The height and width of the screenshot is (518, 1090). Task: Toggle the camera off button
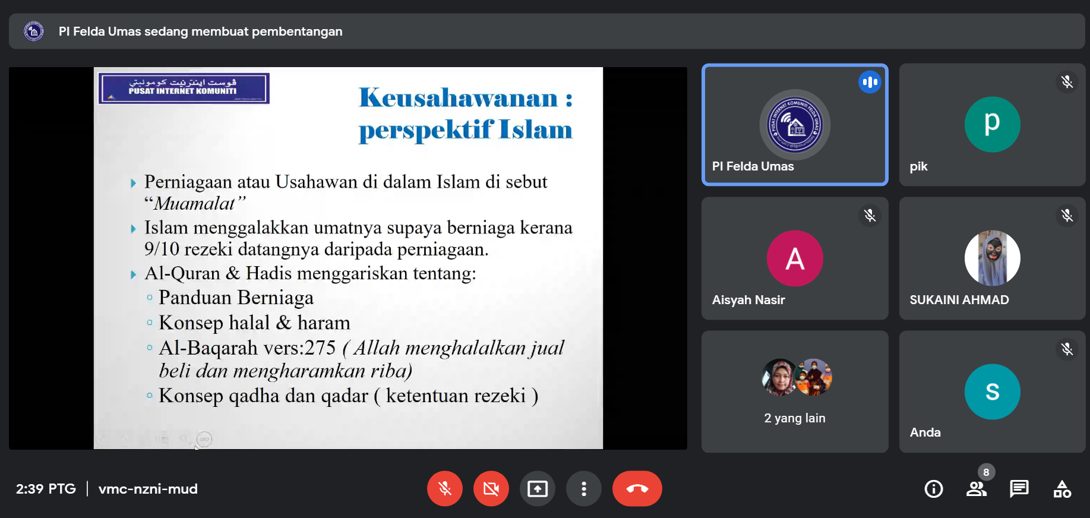point(491,489)
